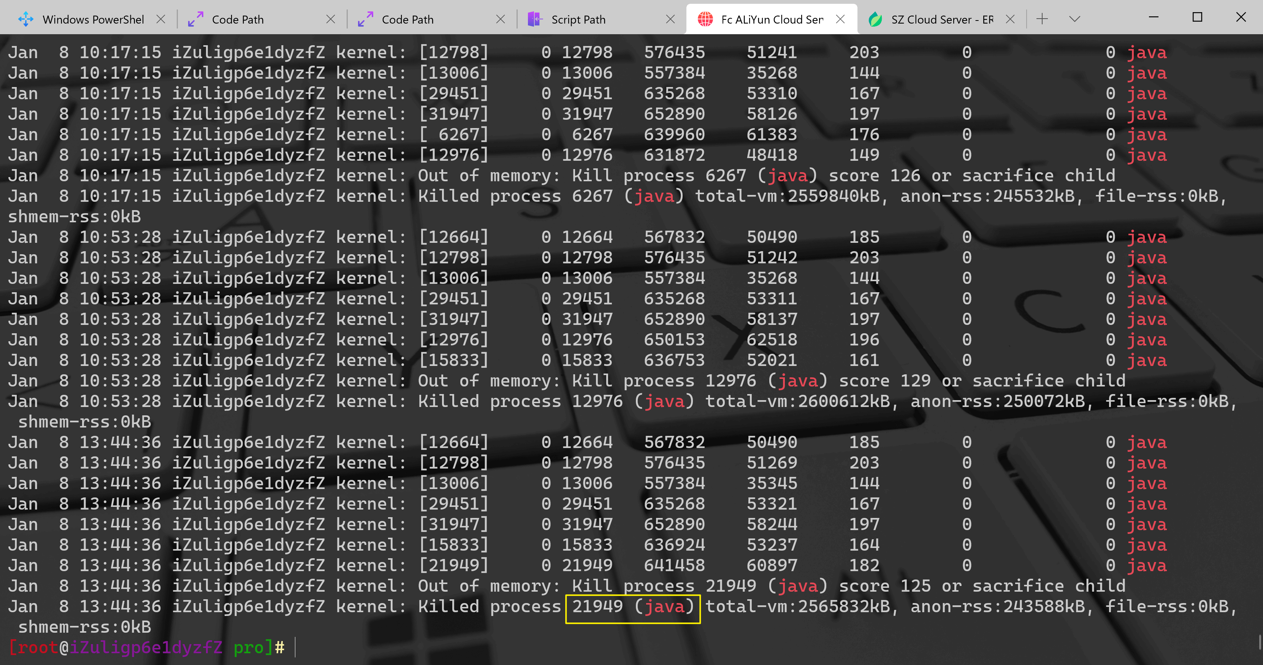Switch to the SZ Cloud Server tab
Image resolution: width=1263 pixels, height=665 pixels.
click(x=941, y=20)
